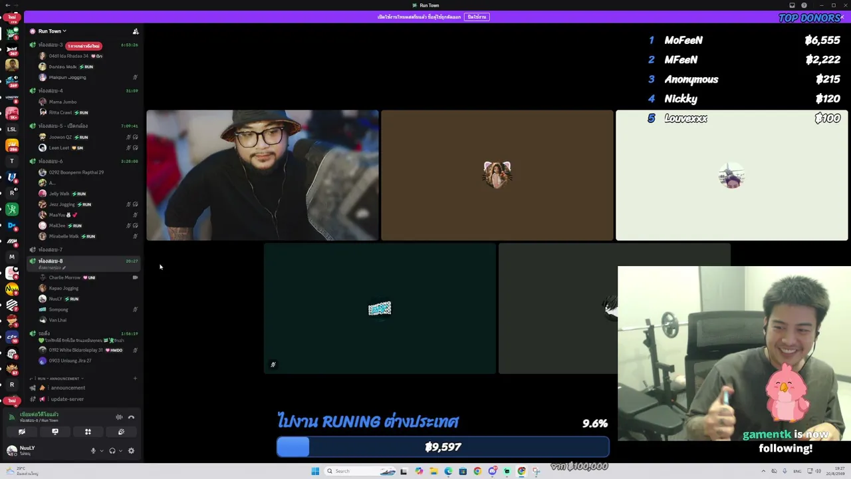Viewport: 851px width, 479px height.
Task: Open microphone input options arrow
Action: point(102,451)
